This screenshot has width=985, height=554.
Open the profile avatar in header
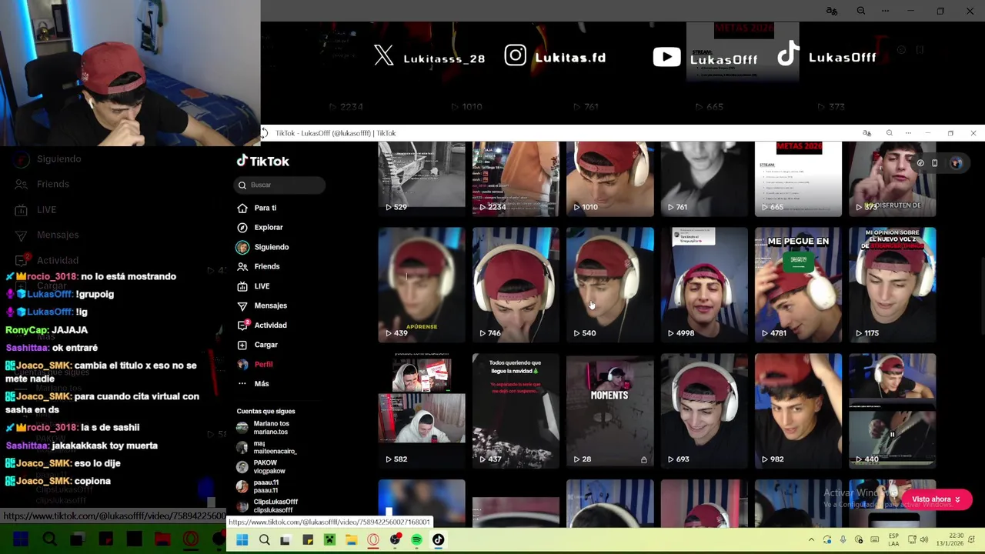(956, 163)
